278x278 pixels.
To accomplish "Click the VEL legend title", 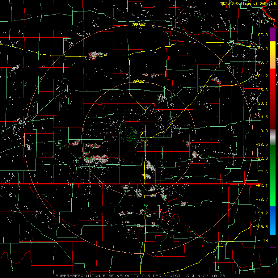I will (271, 19).
